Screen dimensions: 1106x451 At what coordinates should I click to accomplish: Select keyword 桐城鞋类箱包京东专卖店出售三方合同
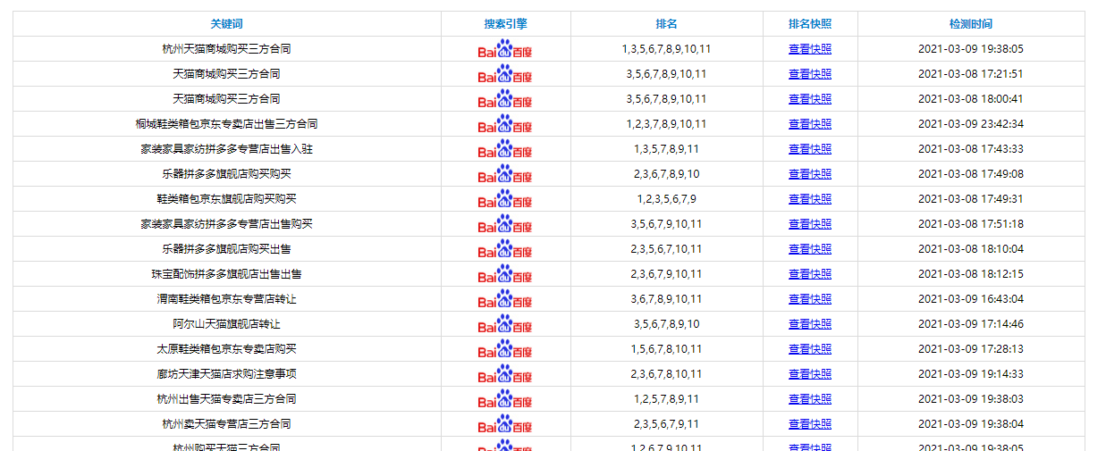[226, 124]
